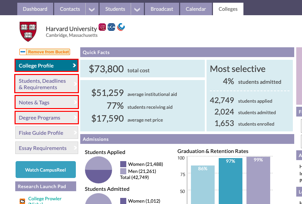Click the $73,800 total cost figure
302x204 pixels.
(106, 69)
